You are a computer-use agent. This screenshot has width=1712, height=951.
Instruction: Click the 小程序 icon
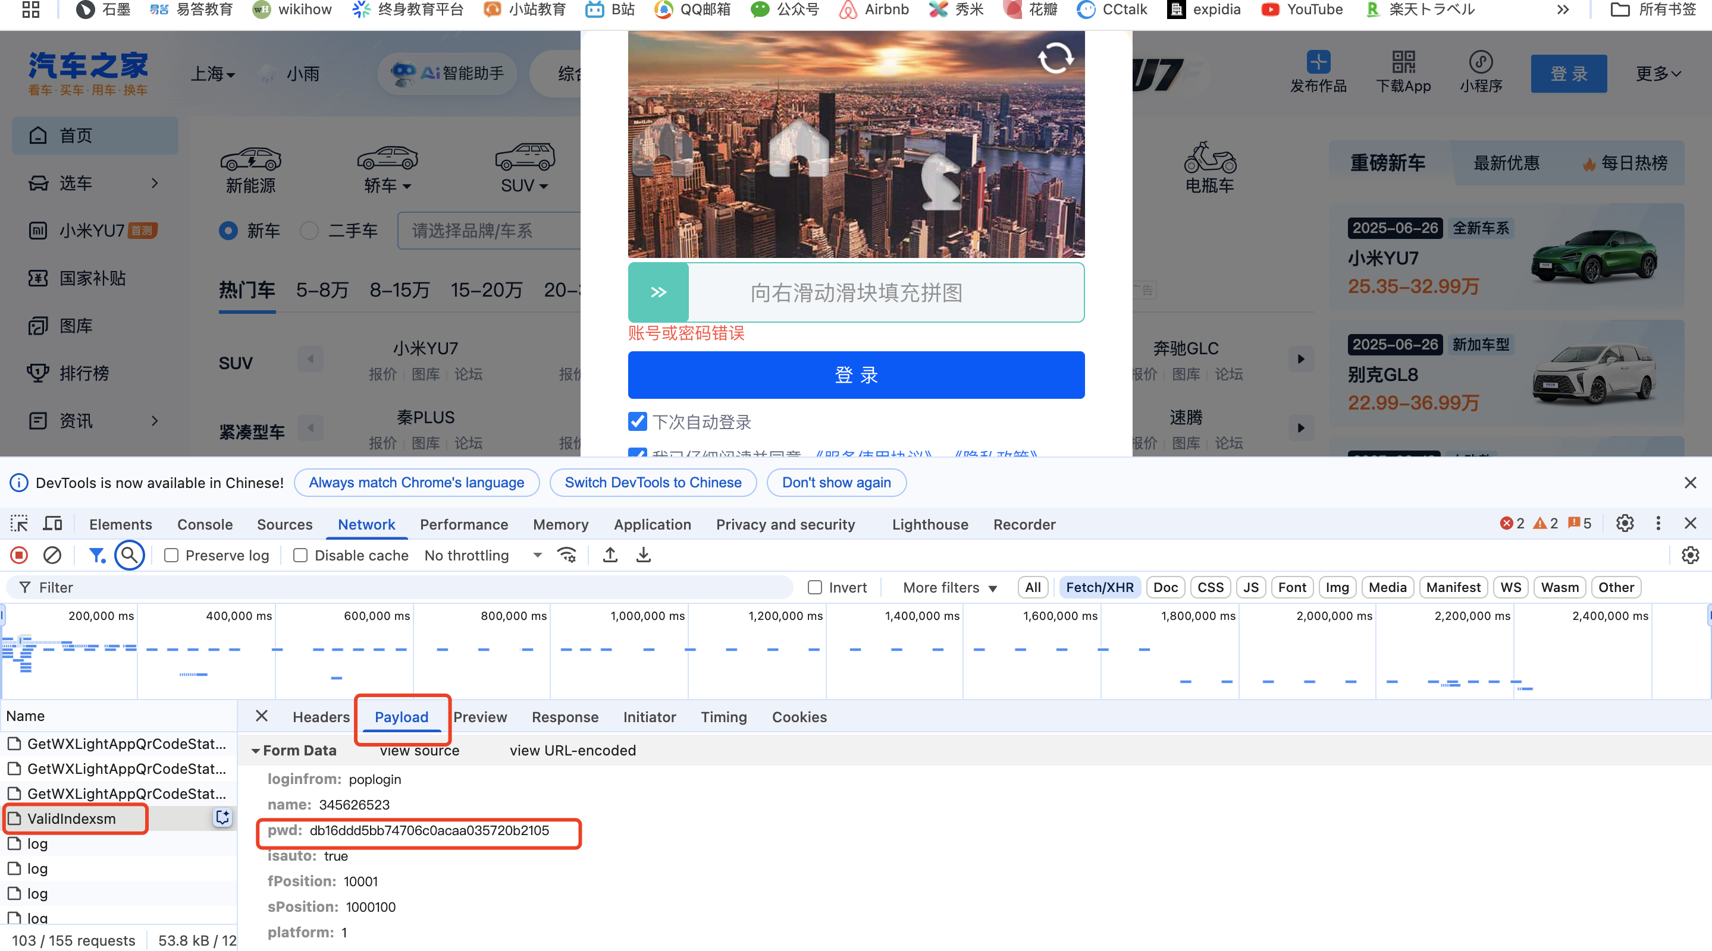(1481, 62)
